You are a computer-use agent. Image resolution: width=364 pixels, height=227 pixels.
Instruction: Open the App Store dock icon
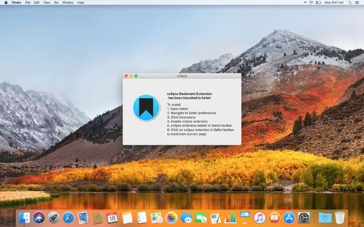289,218
